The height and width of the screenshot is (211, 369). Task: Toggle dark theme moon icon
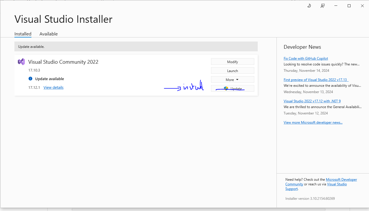pyautogui.click(x=309, y=6)
